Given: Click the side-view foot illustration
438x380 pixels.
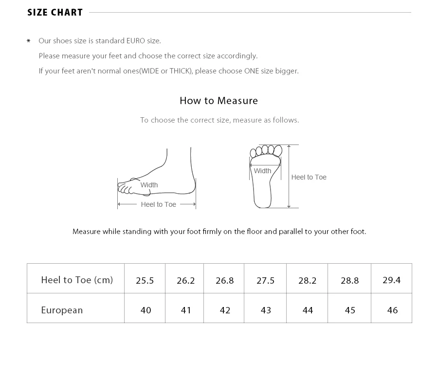Looking at the screenshot, I should click(x=157, y=178).
